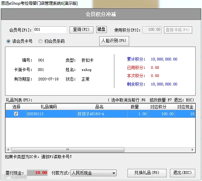This screenshot has height=181, width=202.
Task: Click the 会员号 input field
Action: 50,30
